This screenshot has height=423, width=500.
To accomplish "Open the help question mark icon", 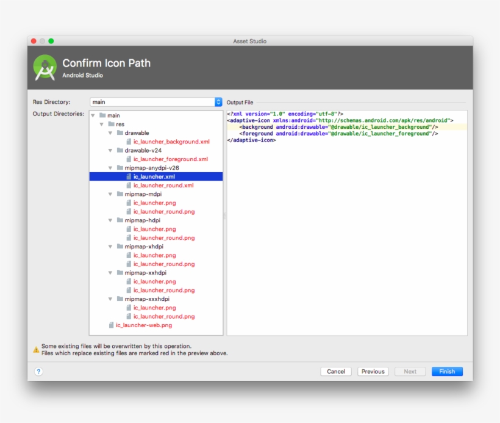I will 39,371.
